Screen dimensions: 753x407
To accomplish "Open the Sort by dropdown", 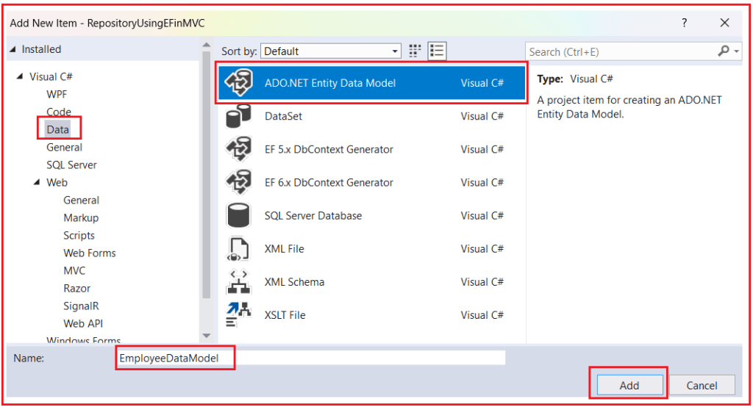I will coord(331,51).
